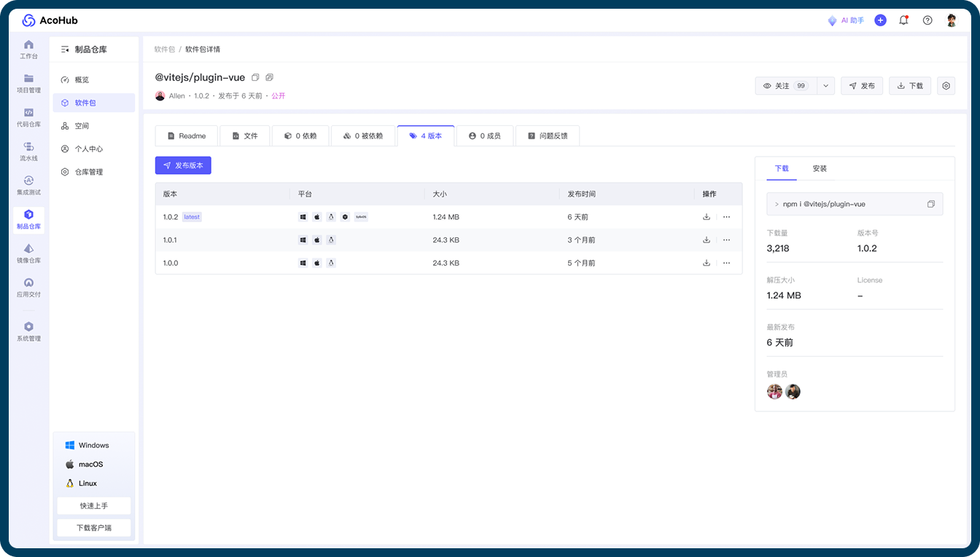This screenshot has height=557, width=980.
Task: Copy the package name @vitejs/plugin-vue
Action: pos(255,77)
